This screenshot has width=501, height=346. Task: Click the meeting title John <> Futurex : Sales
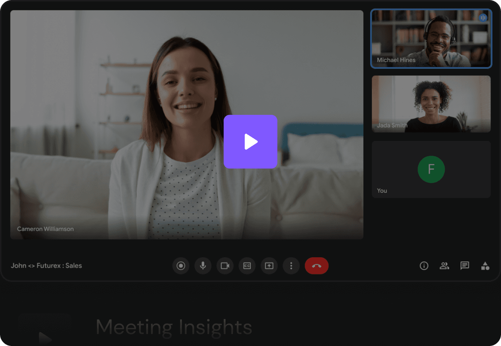[x=46, y=265]
